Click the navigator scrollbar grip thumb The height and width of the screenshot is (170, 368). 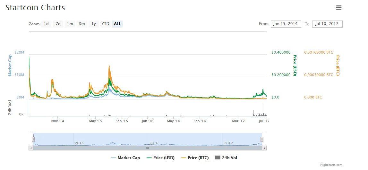(147, 148)
